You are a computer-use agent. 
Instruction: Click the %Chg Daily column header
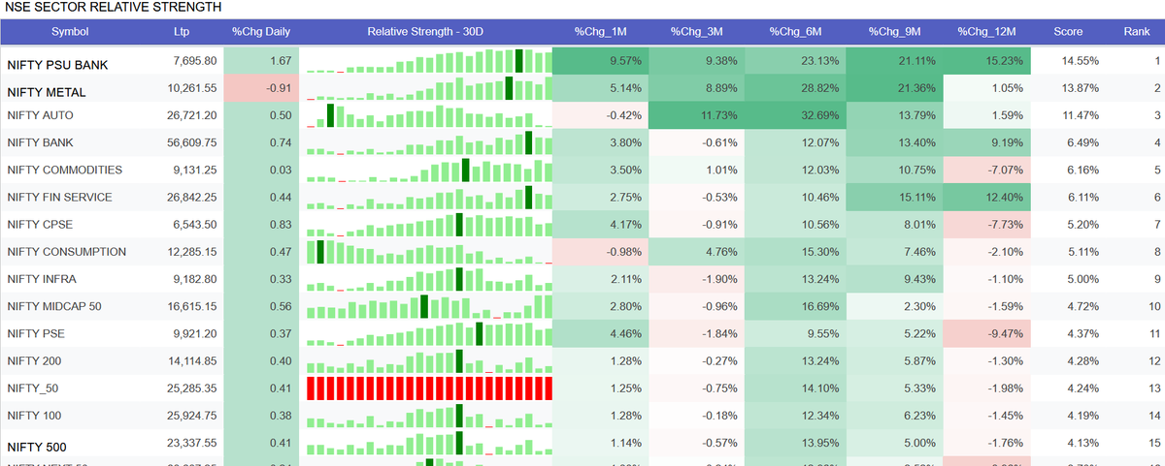(260, 31)
